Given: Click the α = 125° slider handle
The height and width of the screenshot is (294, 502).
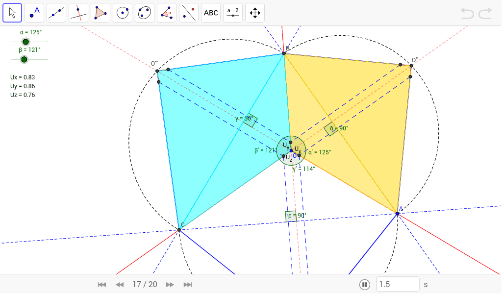Looking at the screenshot, I should 25,42.
